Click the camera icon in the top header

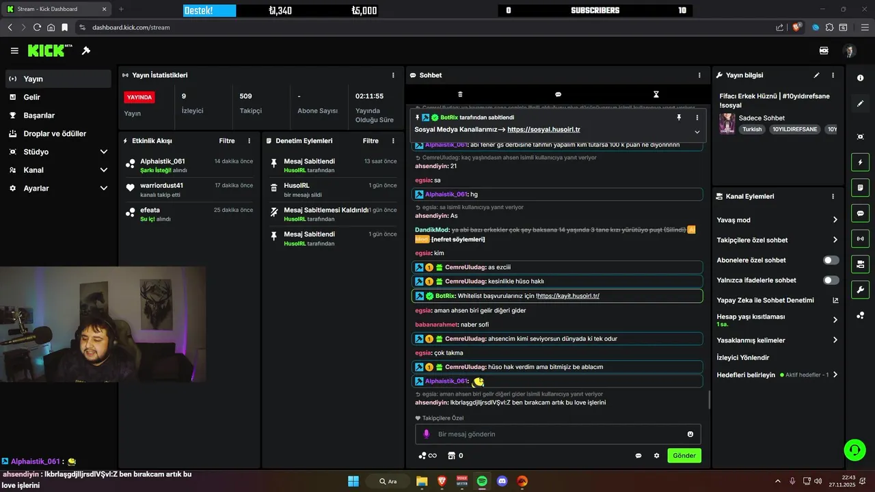pos(824,51)
